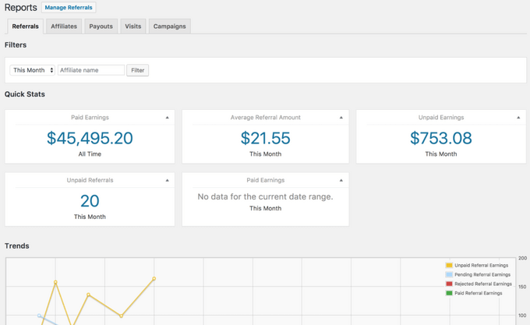
Task: Toggle the yellow Unpaid Referral Earnings swatch
Action: 449,266
